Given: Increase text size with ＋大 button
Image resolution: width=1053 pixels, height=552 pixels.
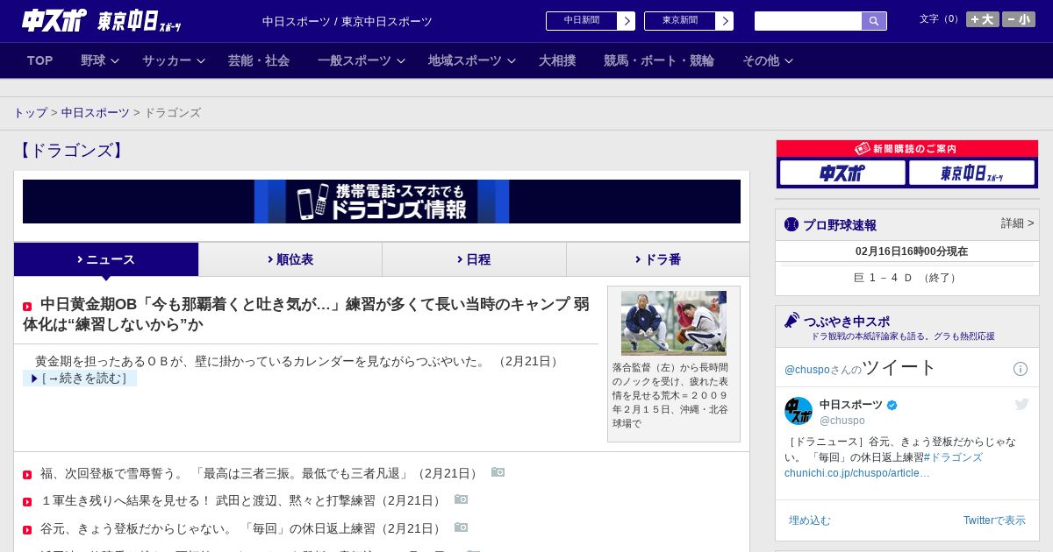Looking at the screenshot, I should 982,19.
